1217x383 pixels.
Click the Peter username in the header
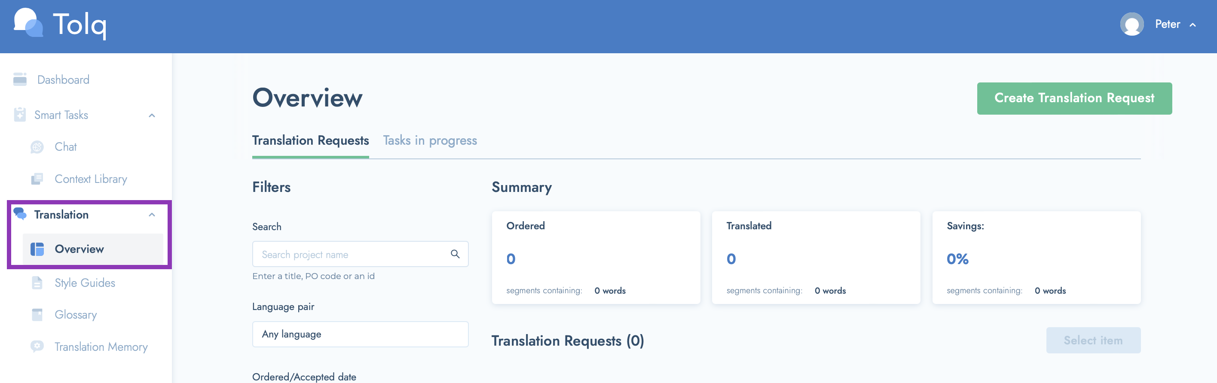pyautogui.click(x=1168, y=24)
